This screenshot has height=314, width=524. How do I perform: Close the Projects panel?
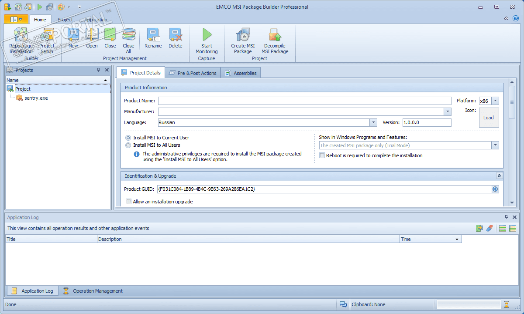[x=107, y=70]
